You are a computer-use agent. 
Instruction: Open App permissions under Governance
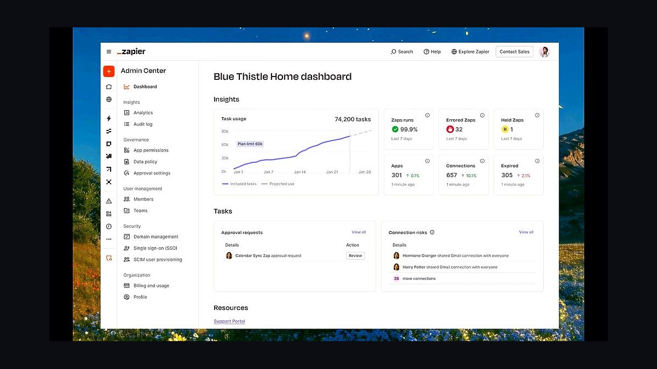pos(146,150)
